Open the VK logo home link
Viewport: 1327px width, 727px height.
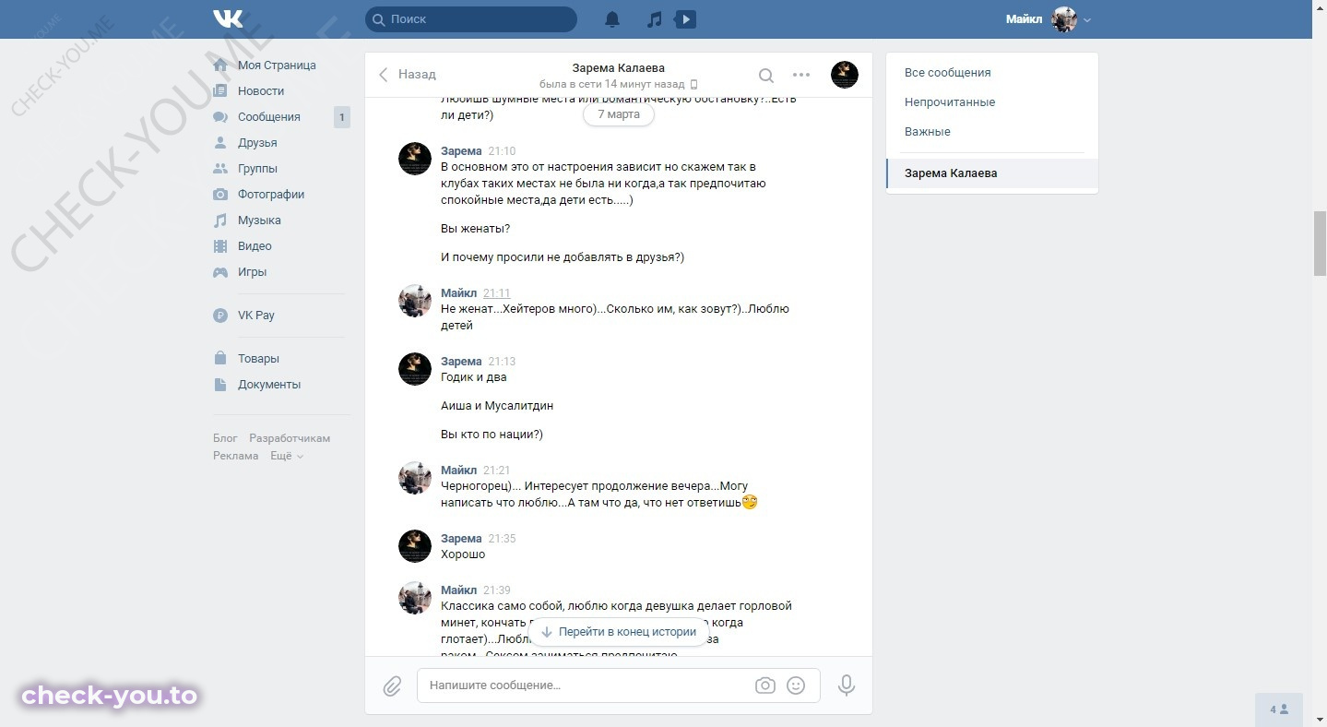(x=228, y=18)
